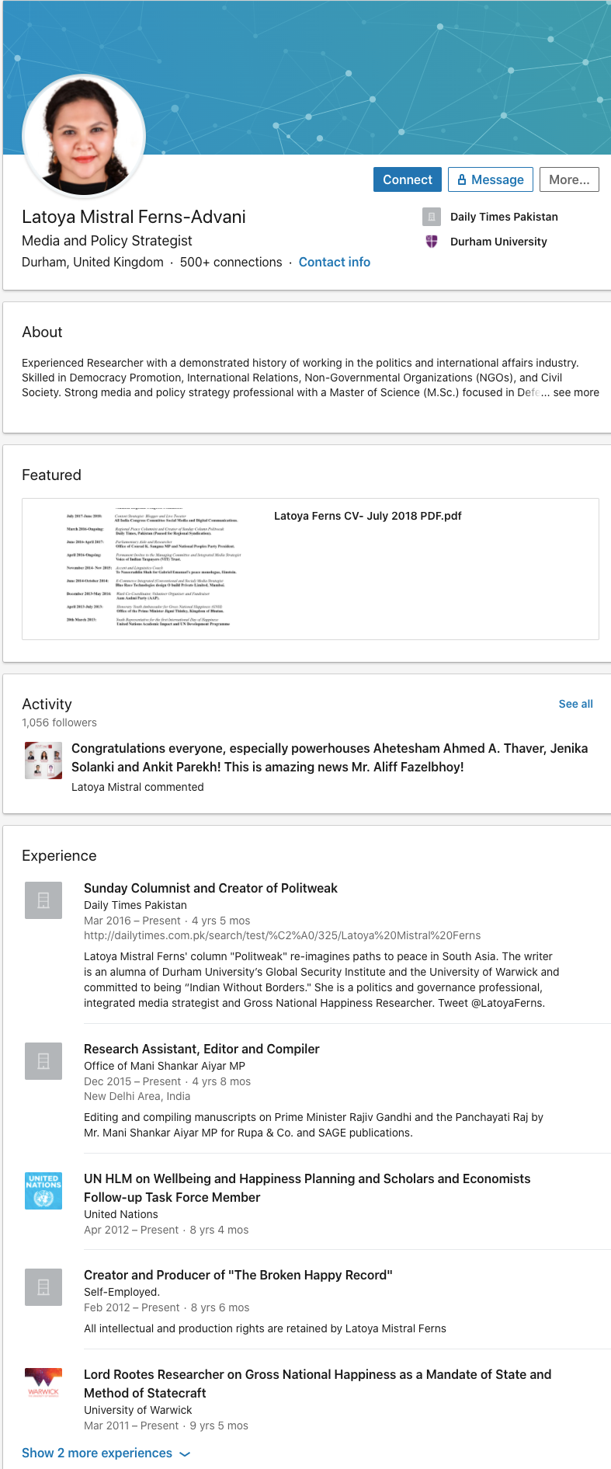Expand Show 2 more experiences
Viewport: 611px width, 1469px height.
point(106,1453)
